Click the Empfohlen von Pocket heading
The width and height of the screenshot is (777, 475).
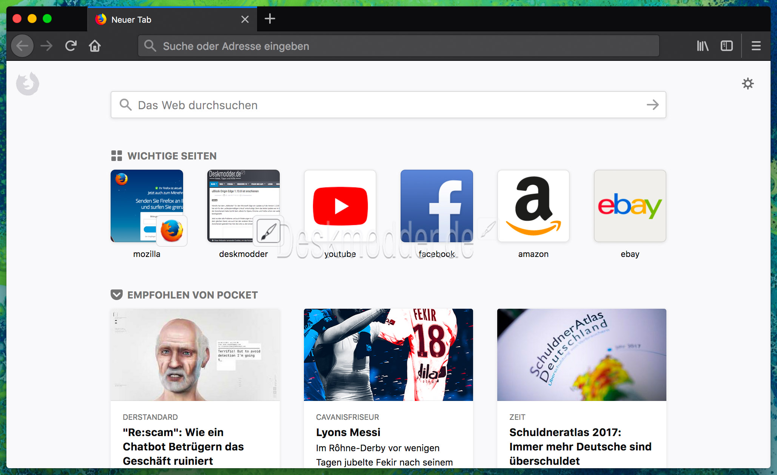tap(193, 295)
